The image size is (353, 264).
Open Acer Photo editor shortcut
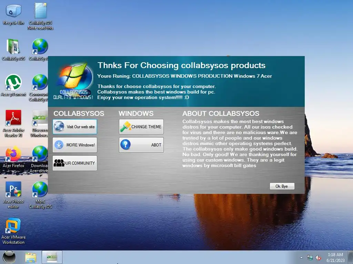point(13,195)
